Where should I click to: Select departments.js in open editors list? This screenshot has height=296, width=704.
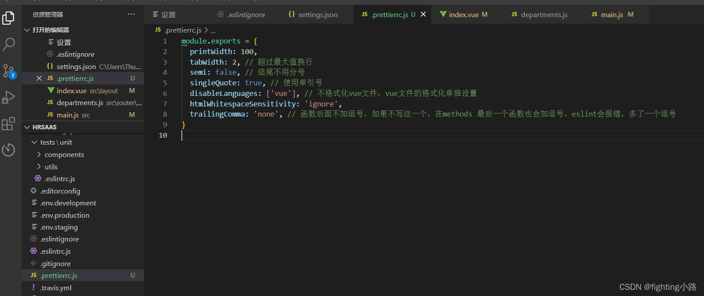tap(83, 102)
